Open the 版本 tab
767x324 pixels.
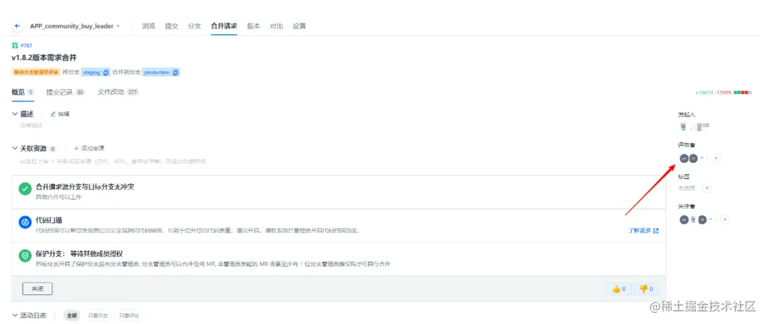point(254,26)
